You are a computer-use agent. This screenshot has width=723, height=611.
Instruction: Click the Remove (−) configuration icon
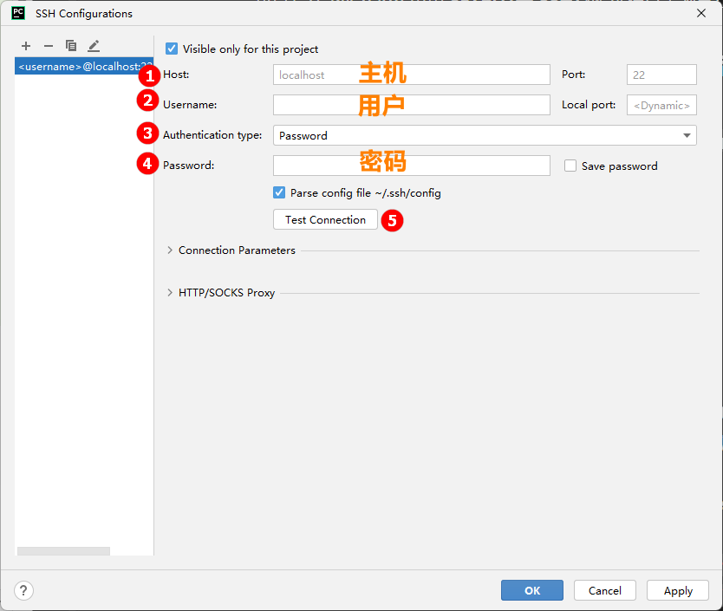49,46
